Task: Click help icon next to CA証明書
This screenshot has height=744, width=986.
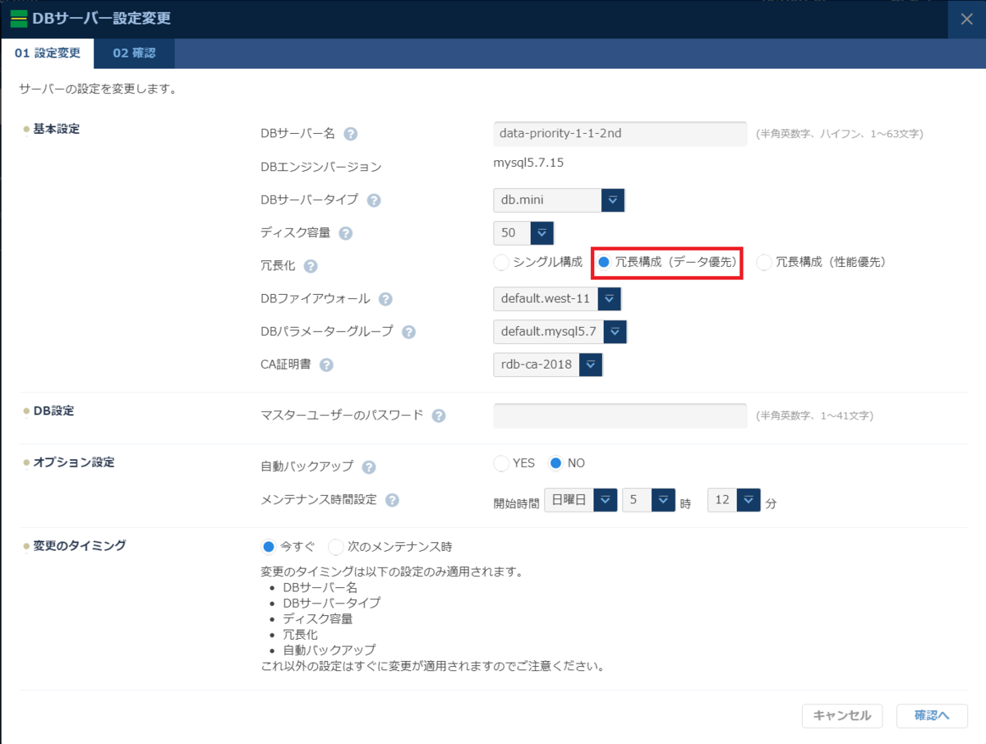Action: click(326, 365)
